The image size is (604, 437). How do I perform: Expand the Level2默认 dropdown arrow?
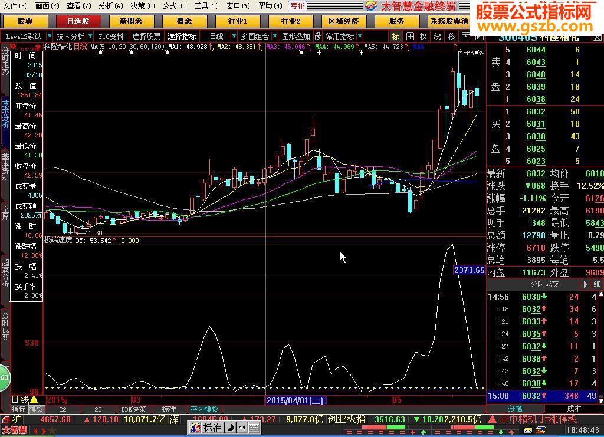[x=50, y=36]
